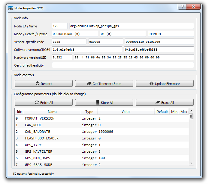This screenshot has width=209, height=184.
Task: Click the Restart power icon
Action: 38,84
